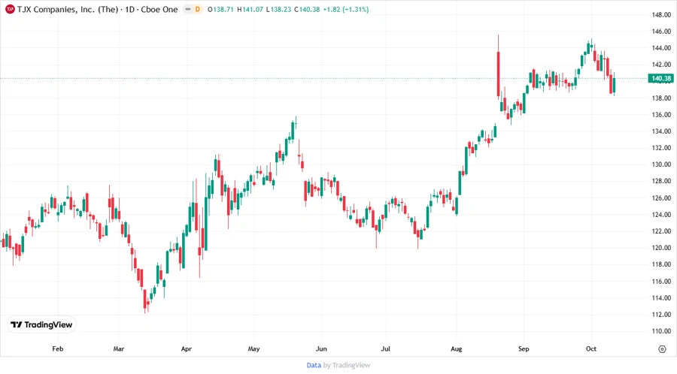Click the Aug label on time axis
The width and height of the screenshot is (677, 374).
(x=457, y=348)
